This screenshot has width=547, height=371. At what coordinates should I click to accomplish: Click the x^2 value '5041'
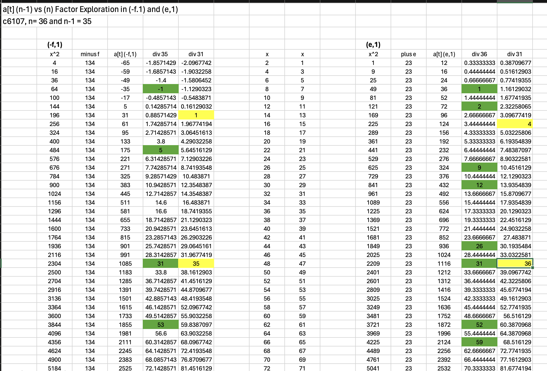click(x=373, y=368)
